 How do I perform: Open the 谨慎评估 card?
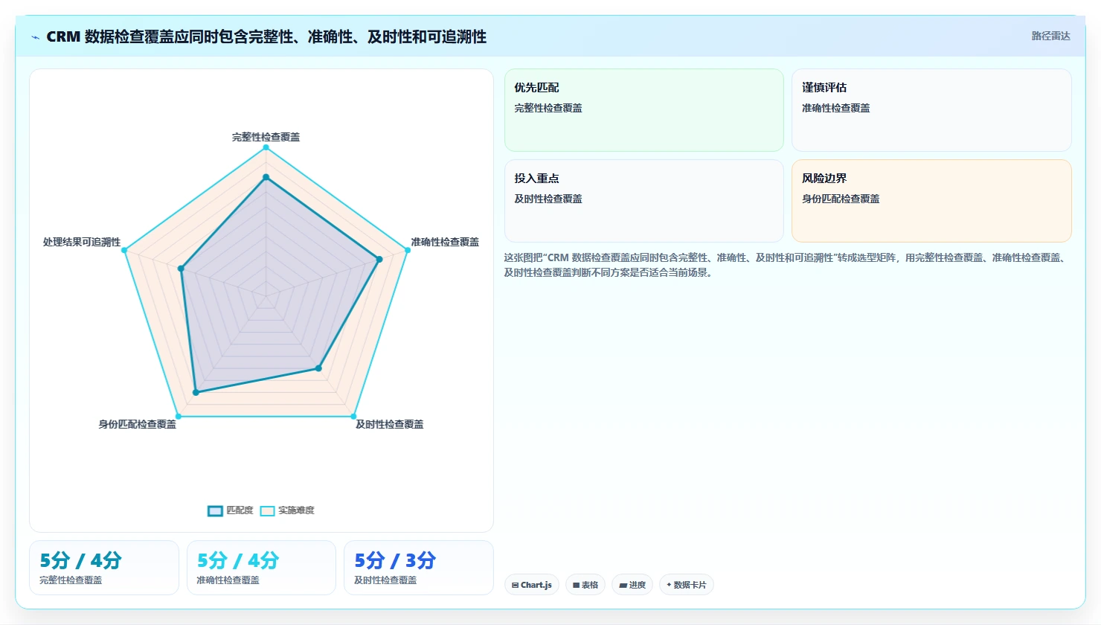coord(931,110)
